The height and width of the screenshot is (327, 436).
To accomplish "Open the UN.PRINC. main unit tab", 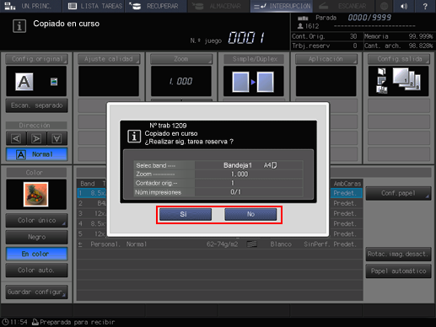I will [30, 6].
